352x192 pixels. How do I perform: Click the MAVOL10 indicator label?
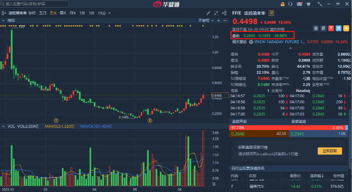[x=96, y=126]
